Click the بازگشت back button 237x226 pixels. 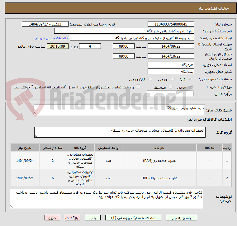point(72,218)
